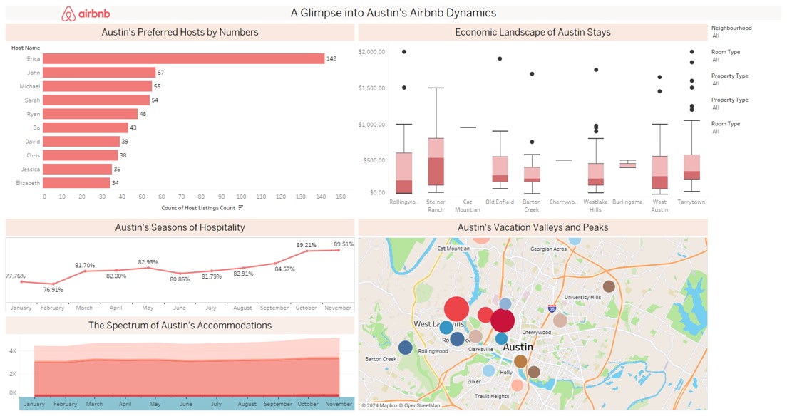Click the February 76.91% point on line
Viewport: 787px width, 416px height.
coord(53,284)
